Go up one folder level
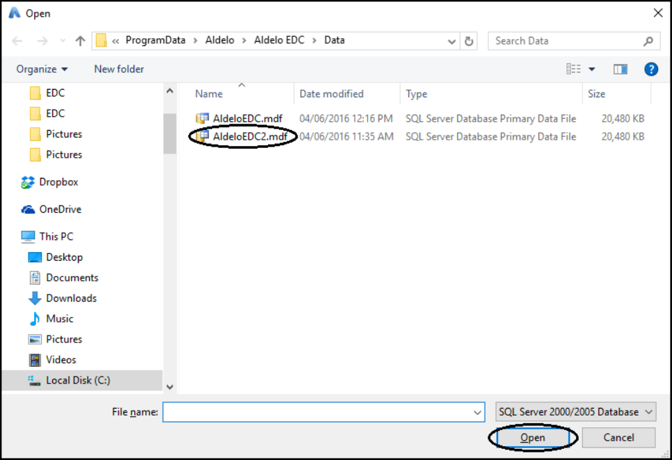This screenshot has height=460, width=672. click(80, 41)
